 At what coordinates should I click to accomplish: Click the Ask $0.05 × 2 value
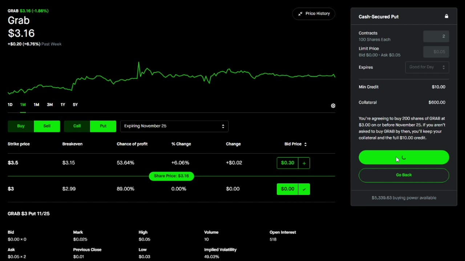coord(17,257)
